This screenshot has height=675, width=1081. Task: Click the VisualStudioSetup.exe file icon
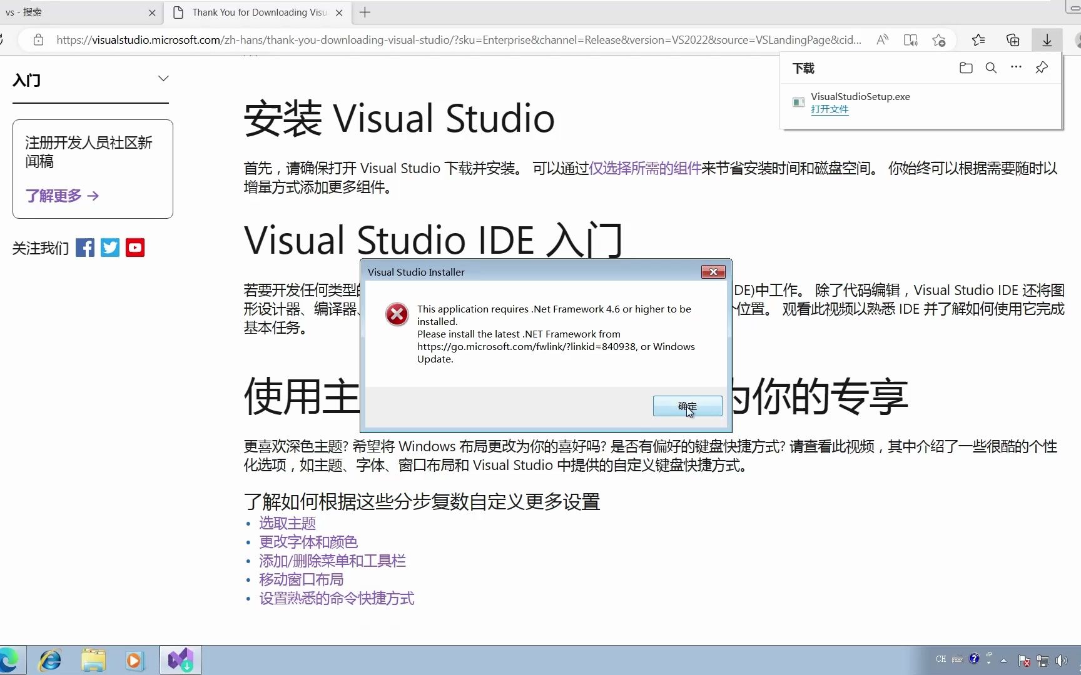(x=798, y=102)
